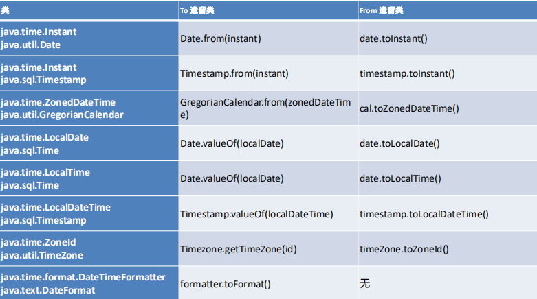Click the Timestamp.valueOf(localDateTime) cell
Image resolution: width=537 pixels, height=299 pixels.
[268, 213]
